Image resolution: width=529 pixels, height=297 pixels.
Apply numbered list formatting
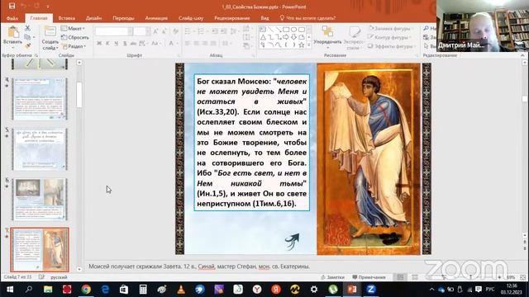[x=202, y=31]
